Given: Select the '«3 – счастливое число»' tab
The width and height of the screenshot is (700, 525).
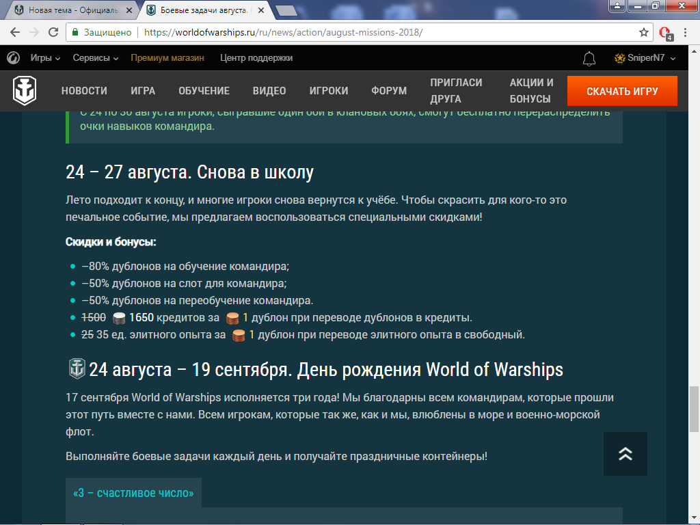Looking at the screenshot, I should pyautogui.click(x=133, y=493).
